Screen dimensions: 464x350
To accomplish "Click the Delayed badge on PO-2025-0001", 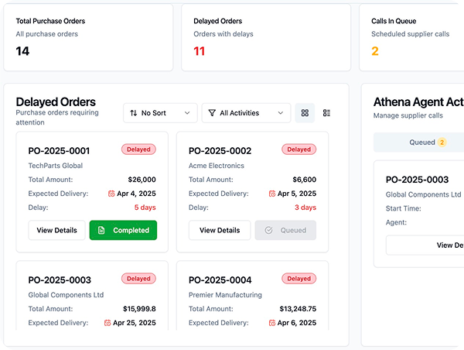I will coord(138,149).
